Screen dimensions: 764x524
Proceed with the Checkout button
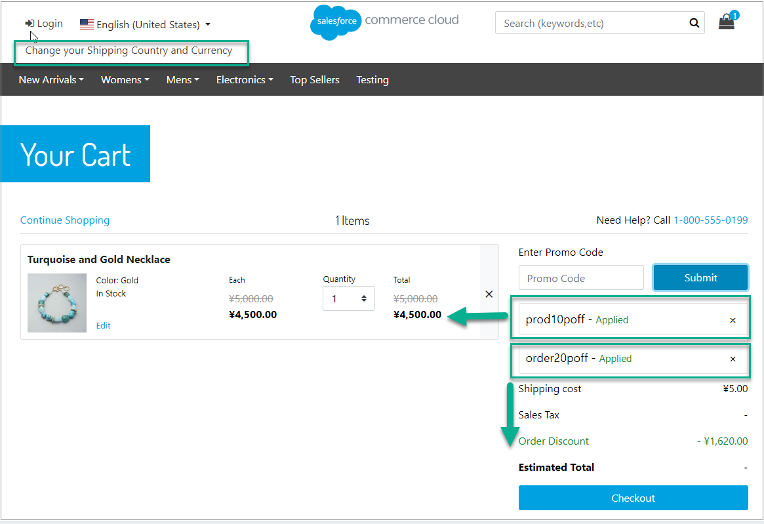(x=633, y=498)
